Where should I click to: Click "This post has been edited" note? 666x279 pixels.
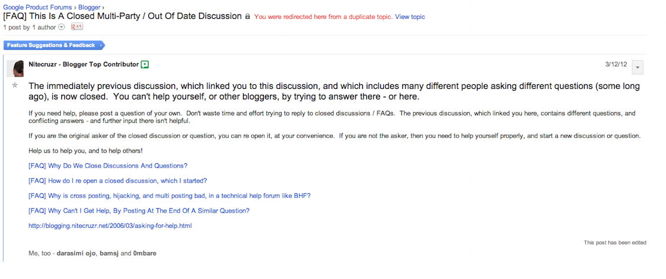(615, 243)
